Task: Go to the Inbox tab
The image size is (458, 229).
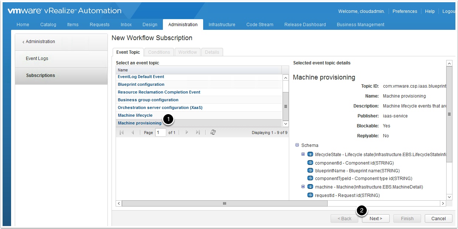Action: pyautogui.click(x=126, y=25)
